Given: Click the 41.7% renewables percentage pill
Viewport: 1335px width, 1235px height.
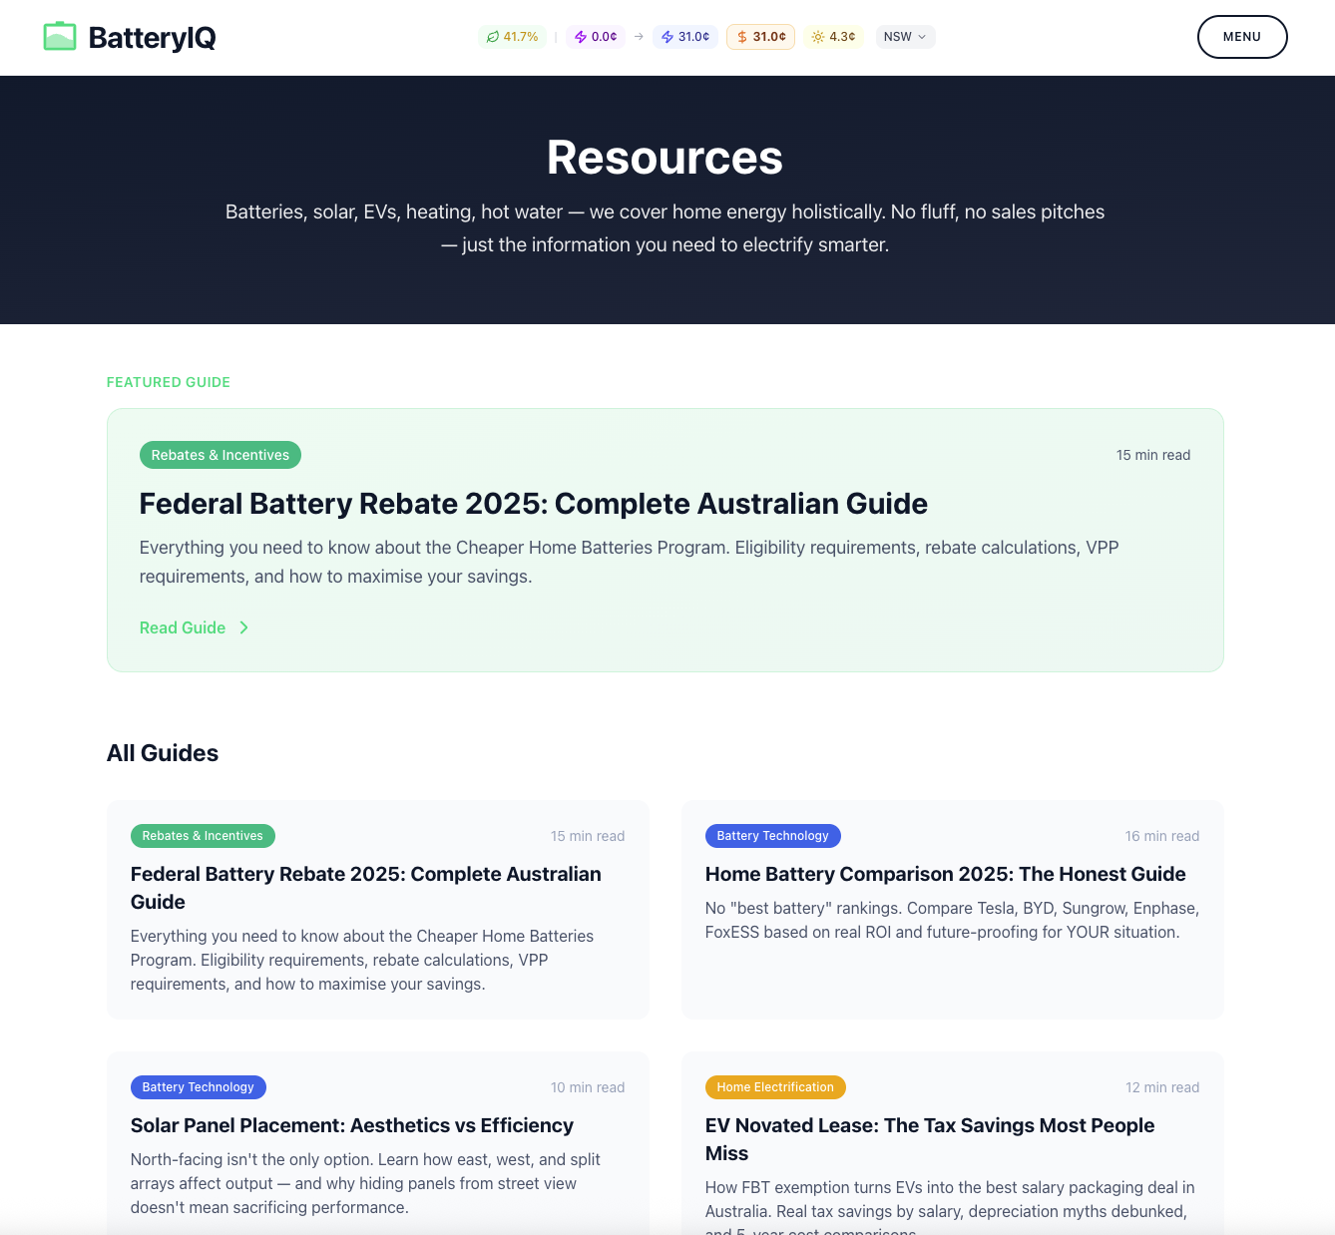Looking at the screenshot, I should 513,36.
